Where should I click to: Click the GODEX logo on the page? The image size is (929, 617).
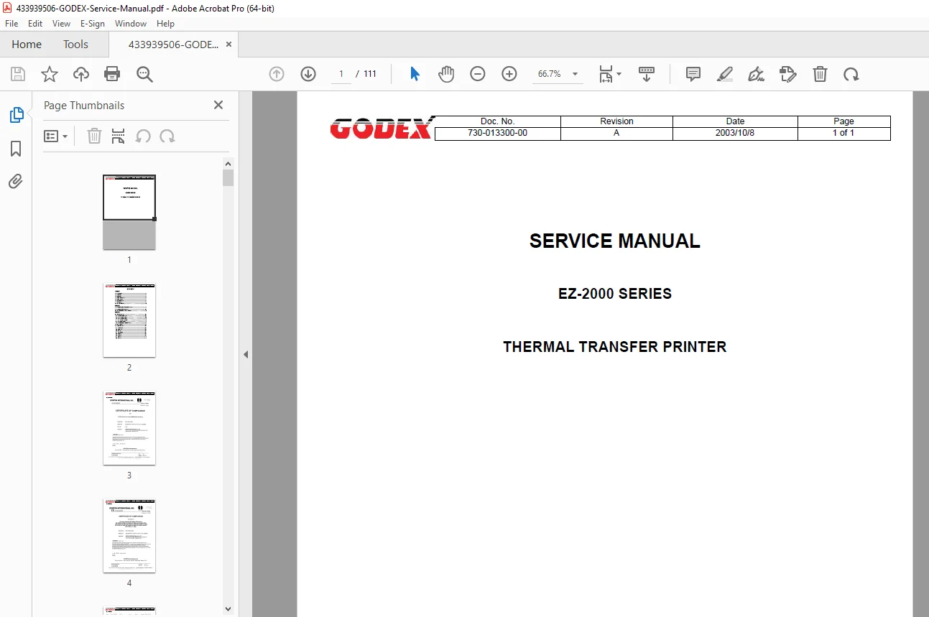tap(382, 128)
